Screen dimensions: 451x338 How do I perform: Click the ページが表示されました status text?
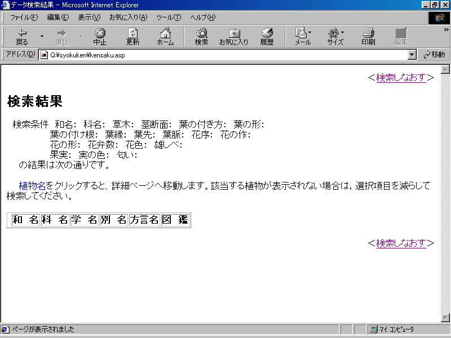(x=43, y=330)
